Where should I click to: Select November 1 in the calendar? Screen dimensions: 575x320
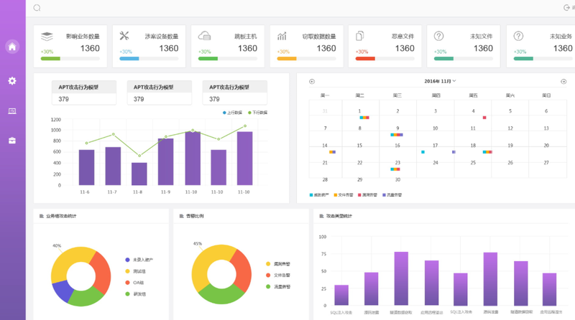coord(360,111)
